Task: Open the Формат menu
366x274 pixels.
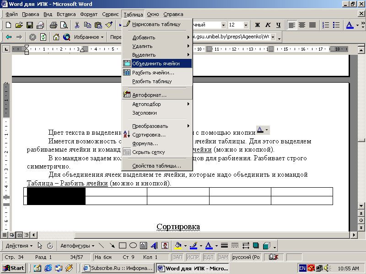Action: point(89,14)
